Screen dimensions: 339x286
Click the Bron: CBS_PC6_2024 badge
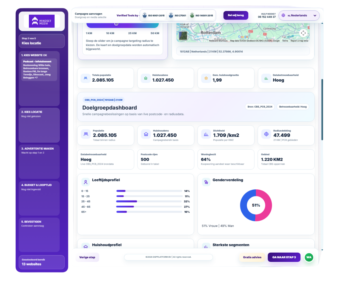pyautogui.click(x=260, y=107)
